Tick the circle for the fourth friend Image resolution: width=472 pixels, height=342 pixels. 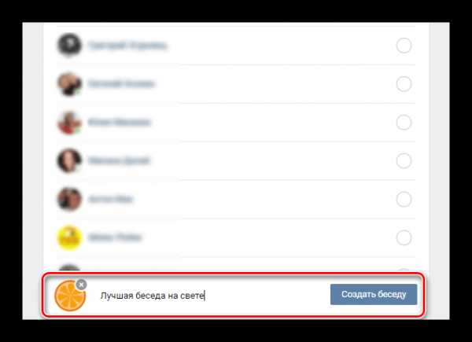click(404, 161)
